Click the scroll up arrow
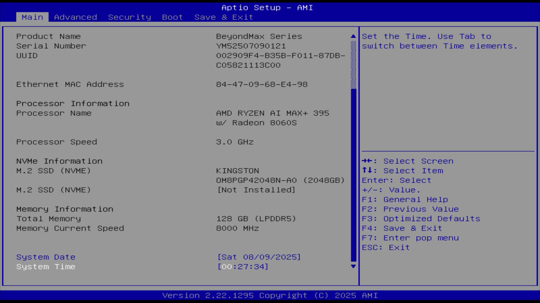 (x=353, y=36)
